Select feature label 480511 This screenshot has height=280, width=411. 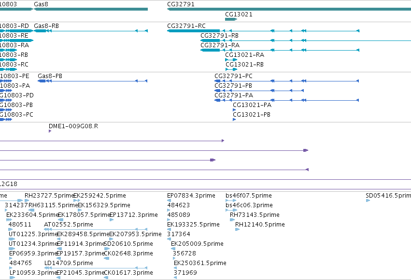[20, 225]
